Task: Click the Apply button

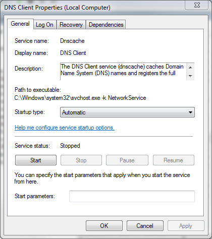Action: click(x=186, y=226)
